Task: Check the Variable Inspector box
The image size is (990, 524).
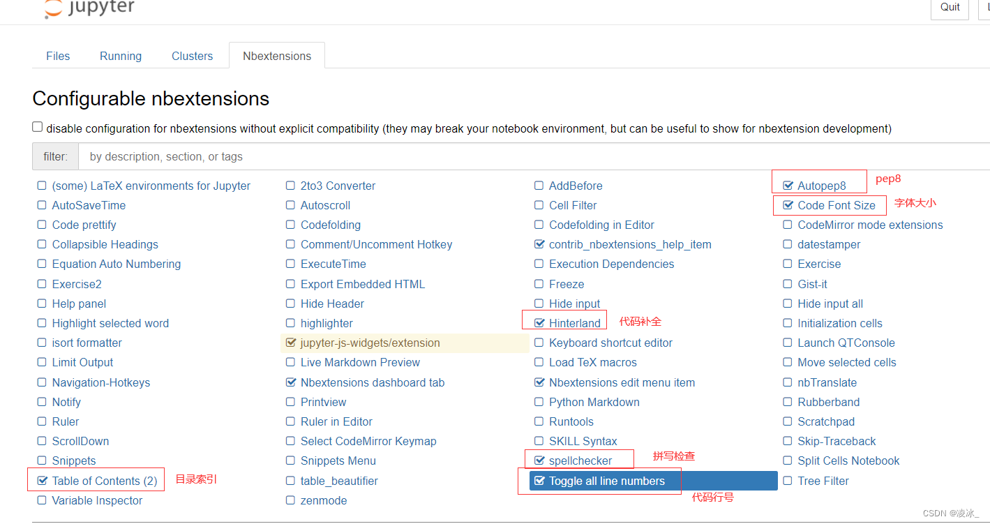Action: (x=42, y=500)
